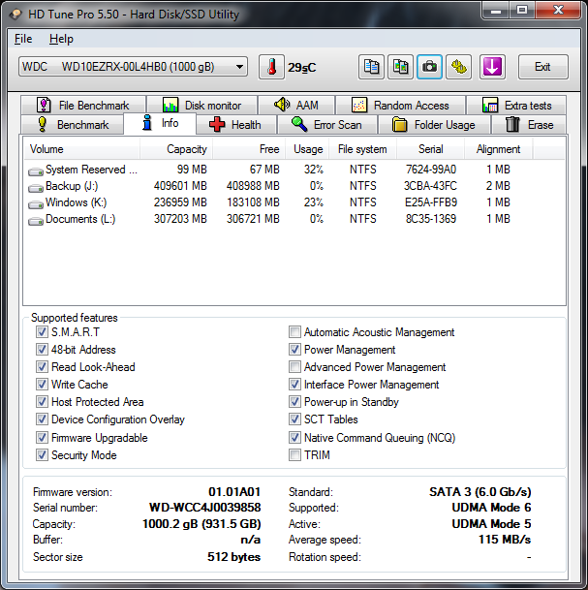Switch to the Health tab
This screenshot has width=588, height=590.
coord(236,125)
